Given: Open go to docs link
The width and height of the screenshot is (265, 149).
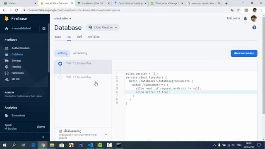Looking at the screenshot, I should [x=233, y=18].
